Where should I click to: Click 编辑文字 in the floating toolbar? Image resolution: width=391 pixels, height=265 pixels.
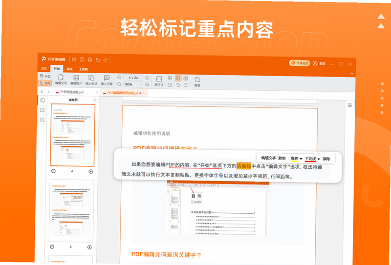coord(268,158)
